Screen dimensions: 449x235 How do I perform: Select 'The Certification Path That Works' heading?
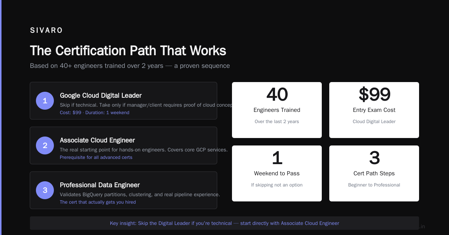128,51
